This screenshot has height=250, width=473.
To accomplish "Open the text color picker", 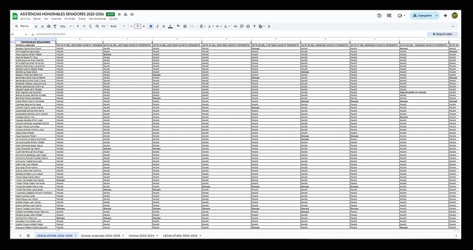I will tap(170, 26).
